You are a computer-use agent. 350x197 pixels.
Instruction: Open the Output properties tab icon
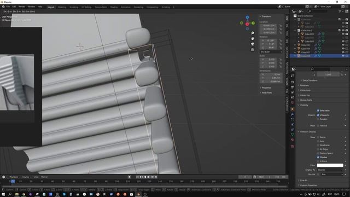point(292,87)
